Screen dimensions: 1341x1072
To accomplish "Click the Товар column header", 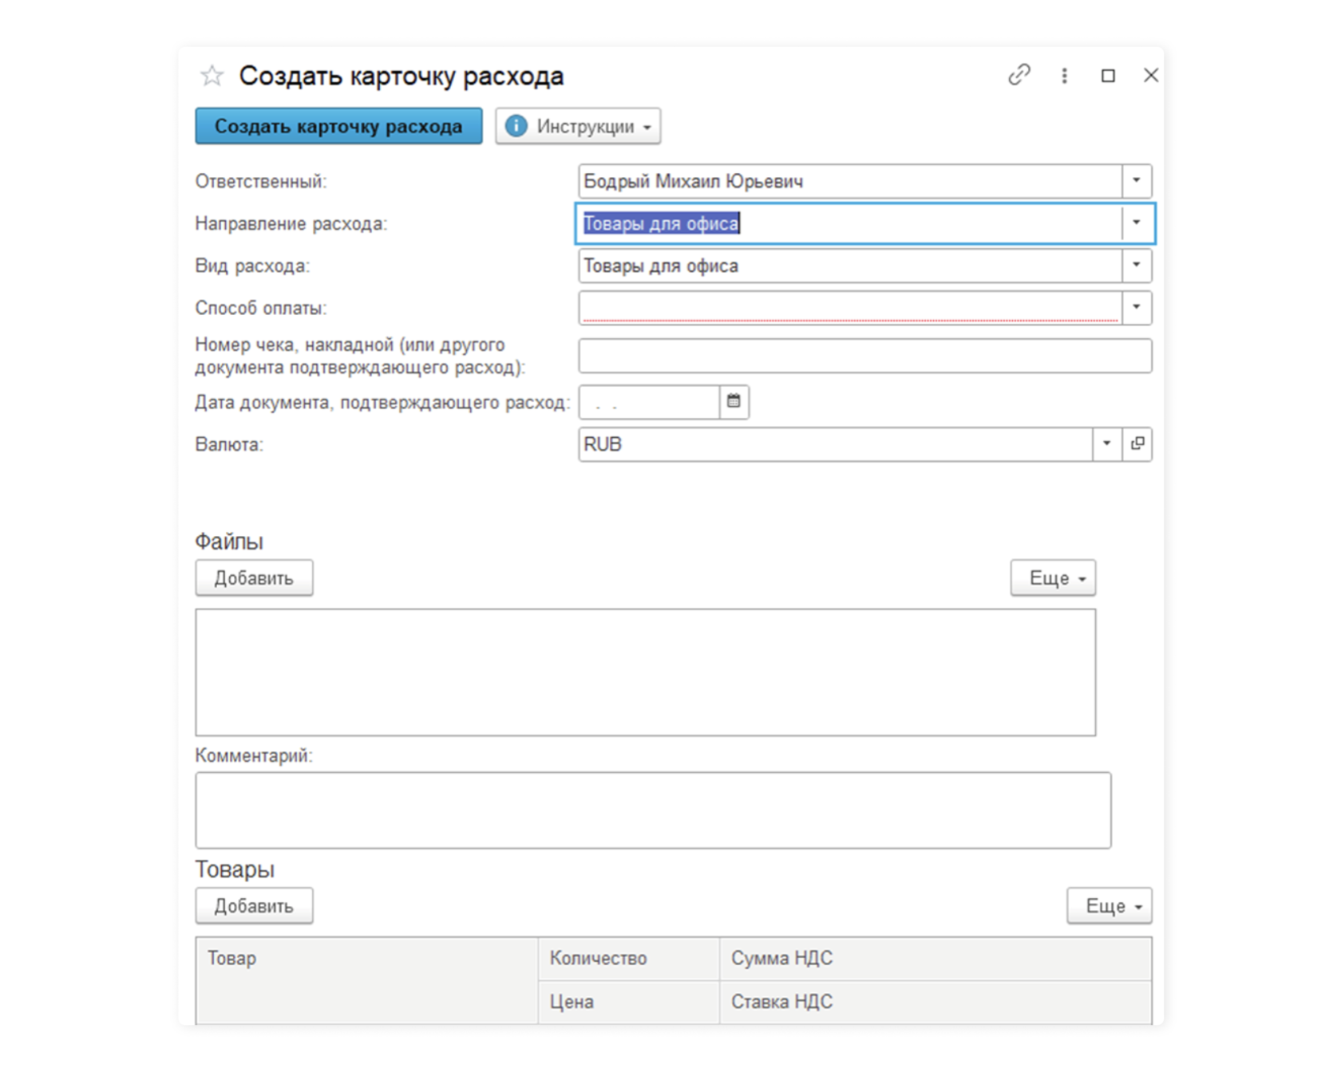I will [x=366, y=980].
